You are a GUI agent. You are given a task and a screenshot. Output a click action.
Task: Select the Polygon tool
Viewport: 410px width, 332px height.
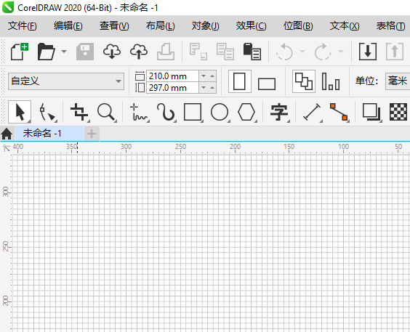[x=246, y=112]
